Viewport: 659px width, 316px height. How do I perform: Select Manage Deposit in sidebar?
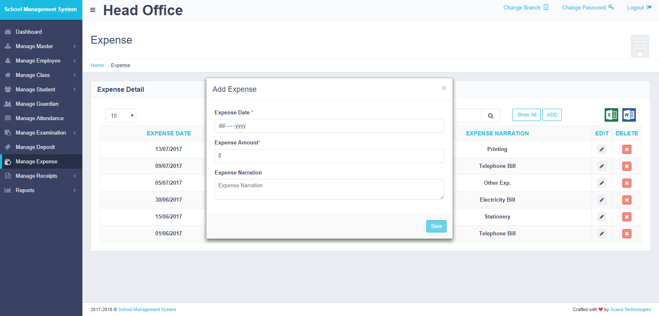pyautogui.click(x=35, y=147)
